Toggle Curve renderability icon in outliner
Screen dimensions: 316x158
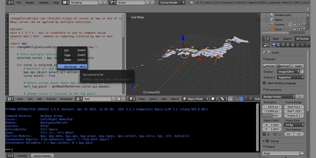[x=304, y=29]
